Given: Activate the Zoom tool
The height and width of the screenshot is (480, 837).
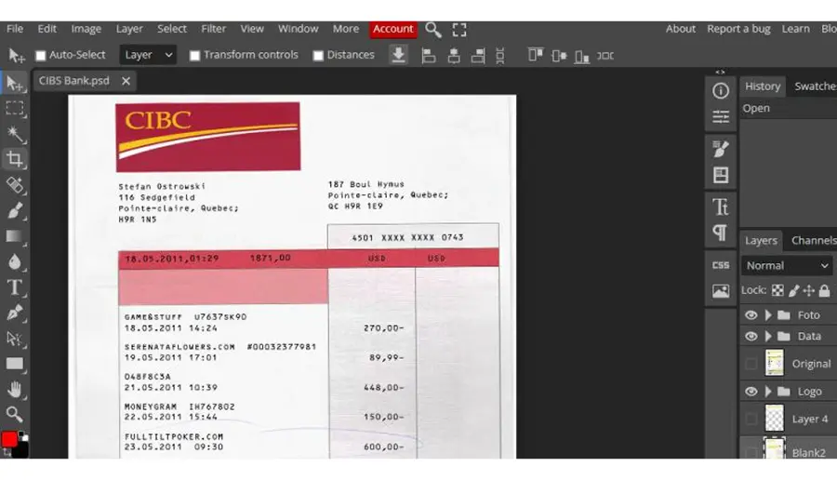Looking at the screenshot, I should [14, 414].
